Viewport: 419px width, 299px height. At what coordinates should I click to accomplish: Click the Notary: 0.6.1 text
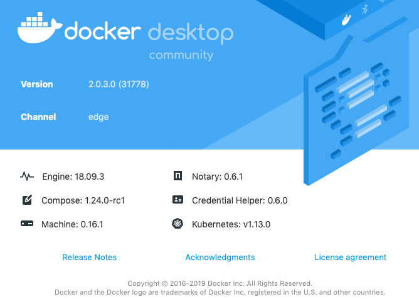click(x=217, y=177)
